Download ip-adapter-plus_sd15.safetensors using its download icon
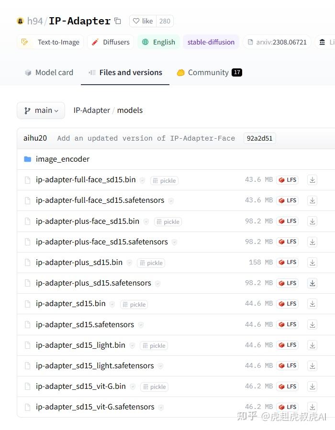 (312, 283)
